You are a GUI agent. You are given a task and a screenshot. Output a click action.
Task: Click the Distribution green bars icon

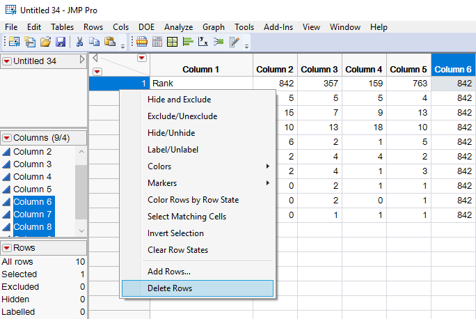tap(188, 41)
